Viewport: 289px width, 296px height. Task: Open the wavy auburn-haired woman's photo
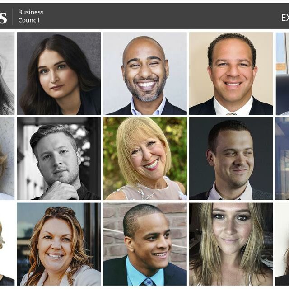(x=59, y=244)
